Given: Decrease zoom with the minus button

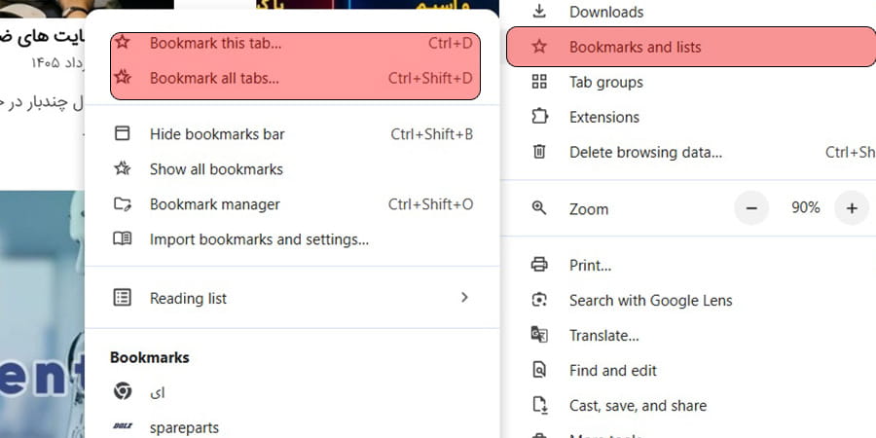Looking at the screenshot, I should pos(751,208).
